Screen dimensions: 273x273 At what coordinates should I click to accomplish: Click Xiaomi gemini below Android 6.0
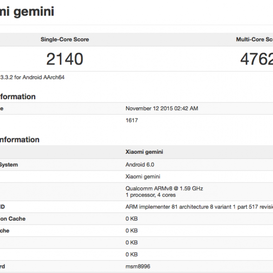click(142, 176)
